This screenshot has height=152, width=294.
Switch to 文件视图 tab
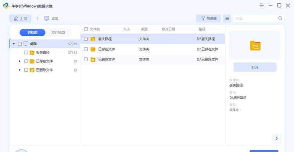point(58,32)
